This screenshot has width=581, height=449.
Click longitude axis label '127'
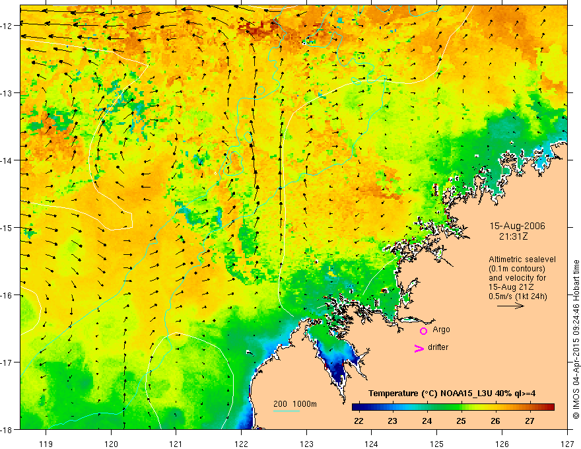click(567, 444)
